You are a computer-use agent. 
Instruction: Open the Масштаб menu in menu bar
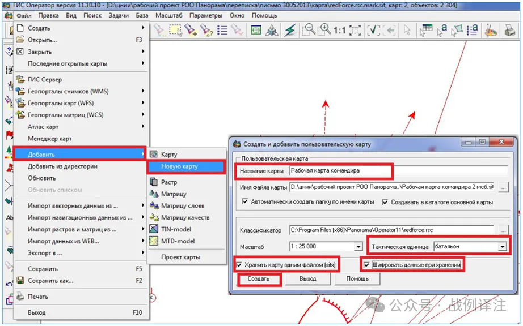point(169,15)
